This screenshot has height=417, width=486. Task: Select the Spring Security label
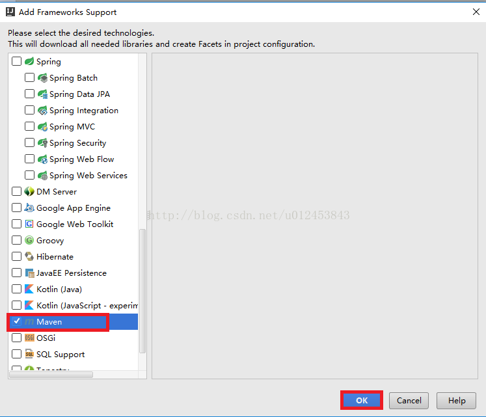(78, 143)
